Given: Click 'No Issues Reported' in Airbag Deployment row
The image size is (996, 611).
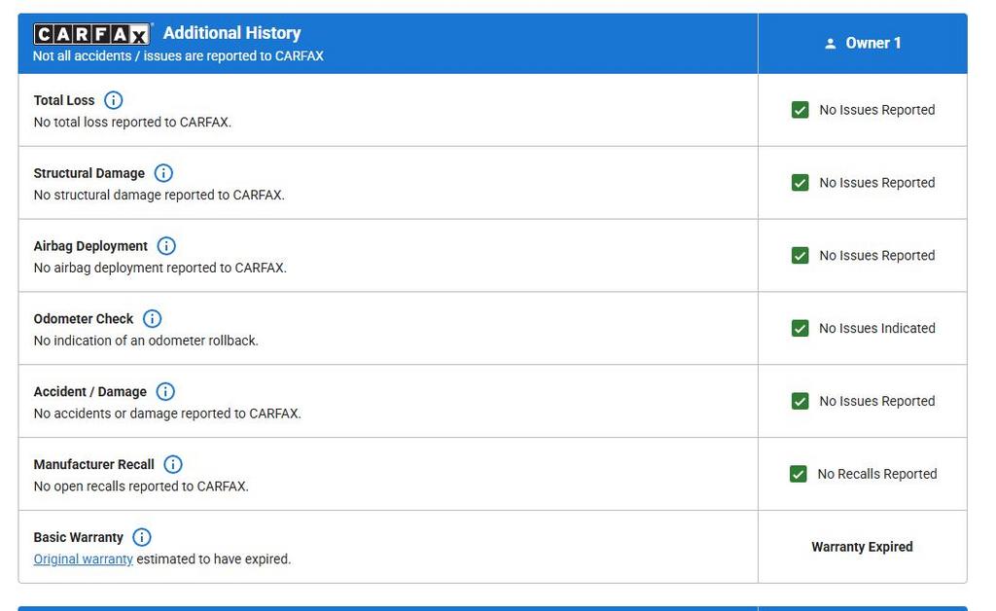Looking at the screenshot, I should 877,255.
